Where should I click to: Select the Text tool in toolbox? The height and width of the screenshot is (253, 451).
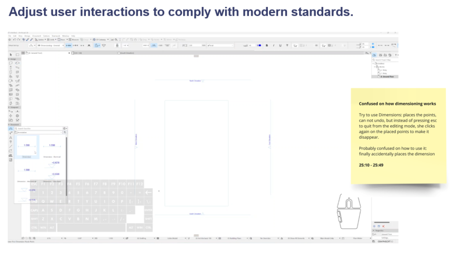[x=11, y=137]
